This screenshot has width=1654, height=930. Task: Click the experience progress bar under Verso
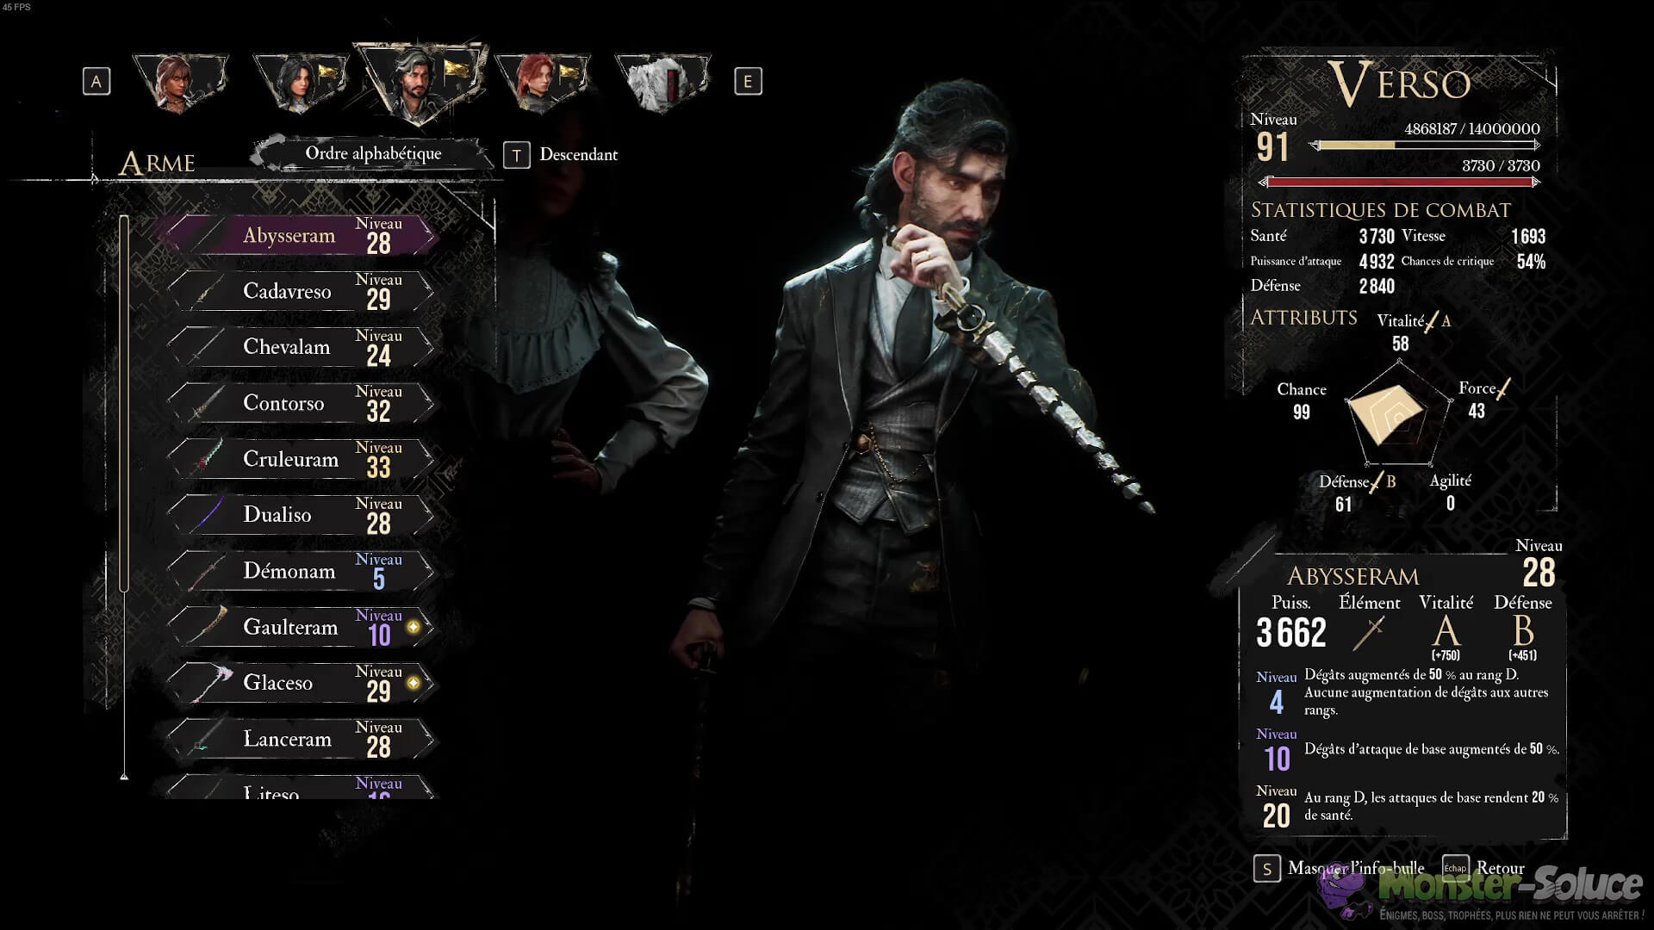1425,145
